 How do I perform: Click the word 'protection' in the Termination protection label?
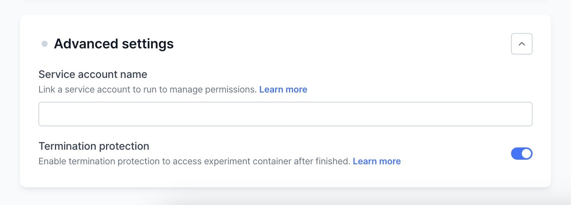pyautogui.click(x=124, y=146)
